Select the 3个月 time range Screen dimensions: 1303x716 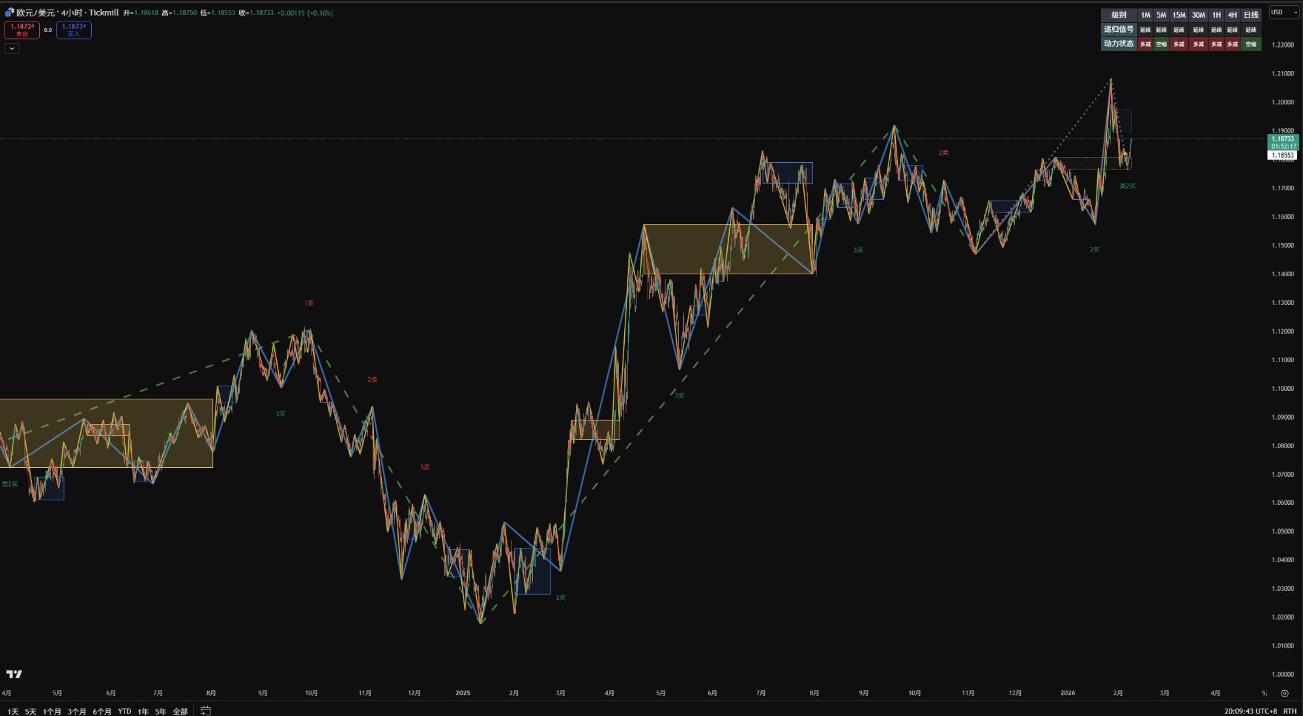pyautogui.click(x=77, y=711)
